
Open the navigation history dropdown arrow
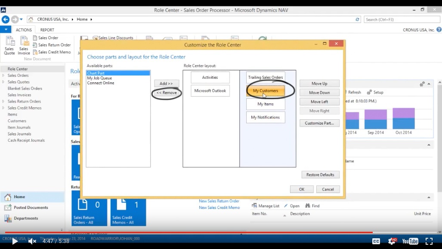21,19
